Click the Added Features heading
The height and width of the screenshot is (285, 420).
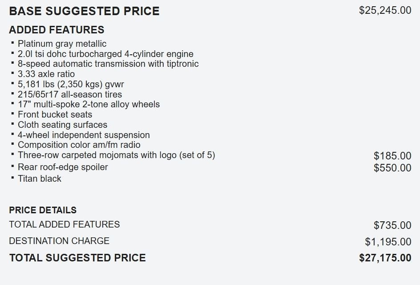(x=57, y=30)
